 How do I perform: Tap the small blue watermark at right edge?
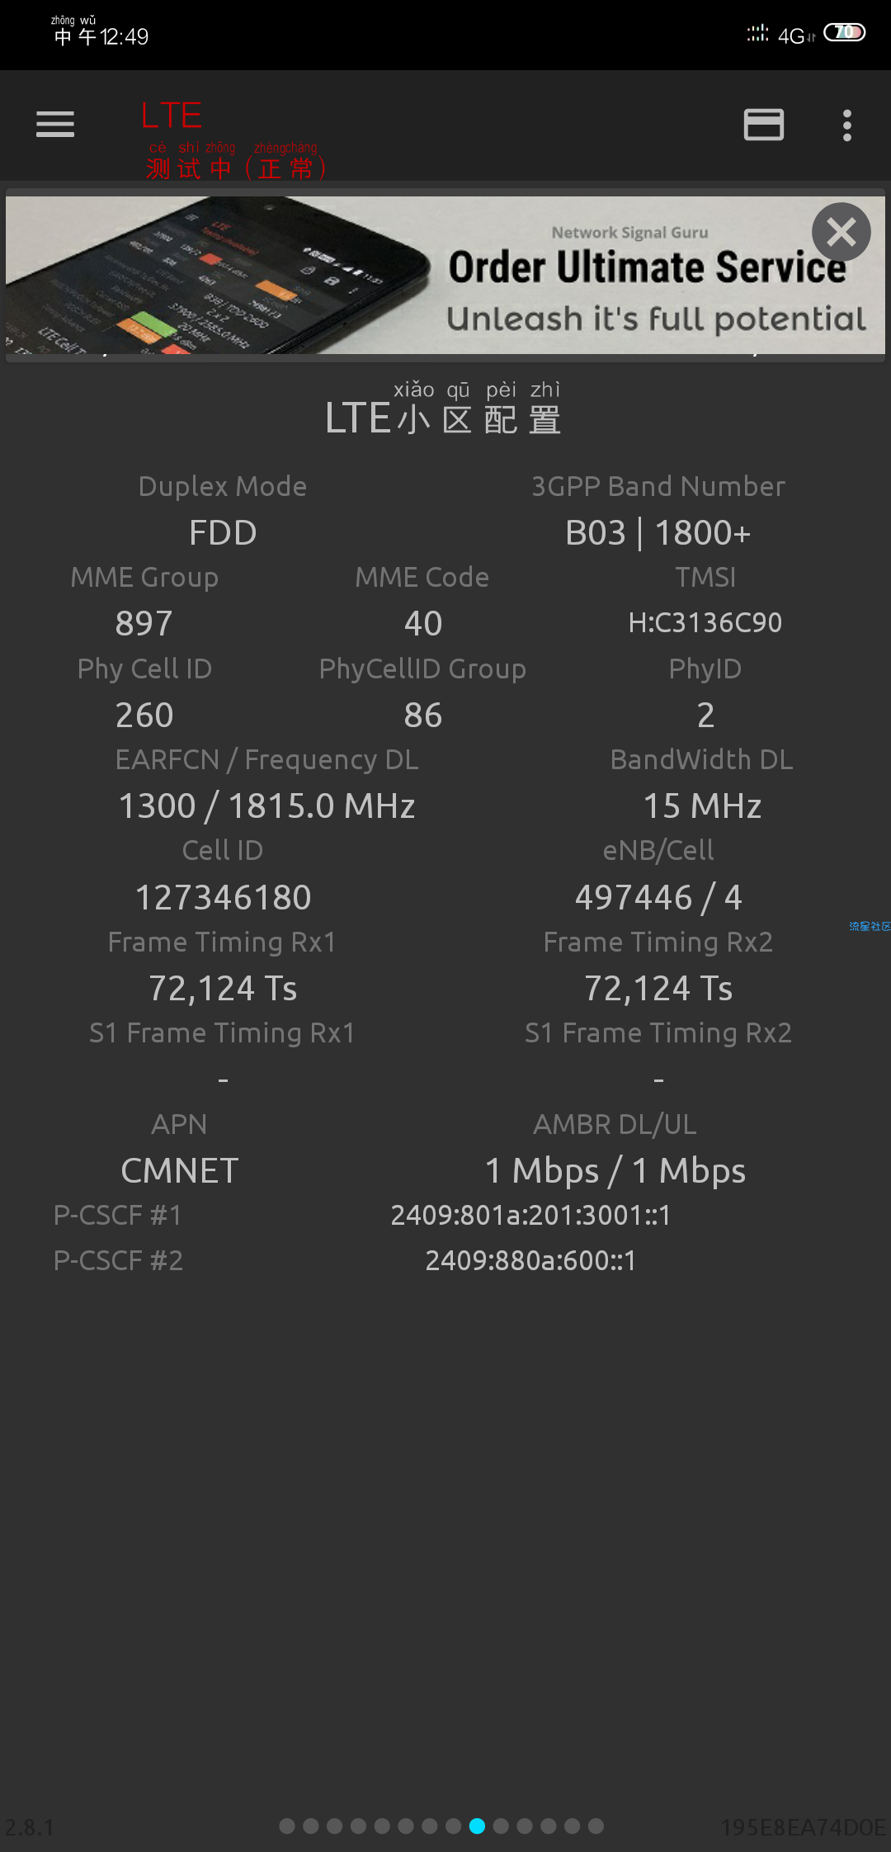pyautogui.click(x=870, y=926)
